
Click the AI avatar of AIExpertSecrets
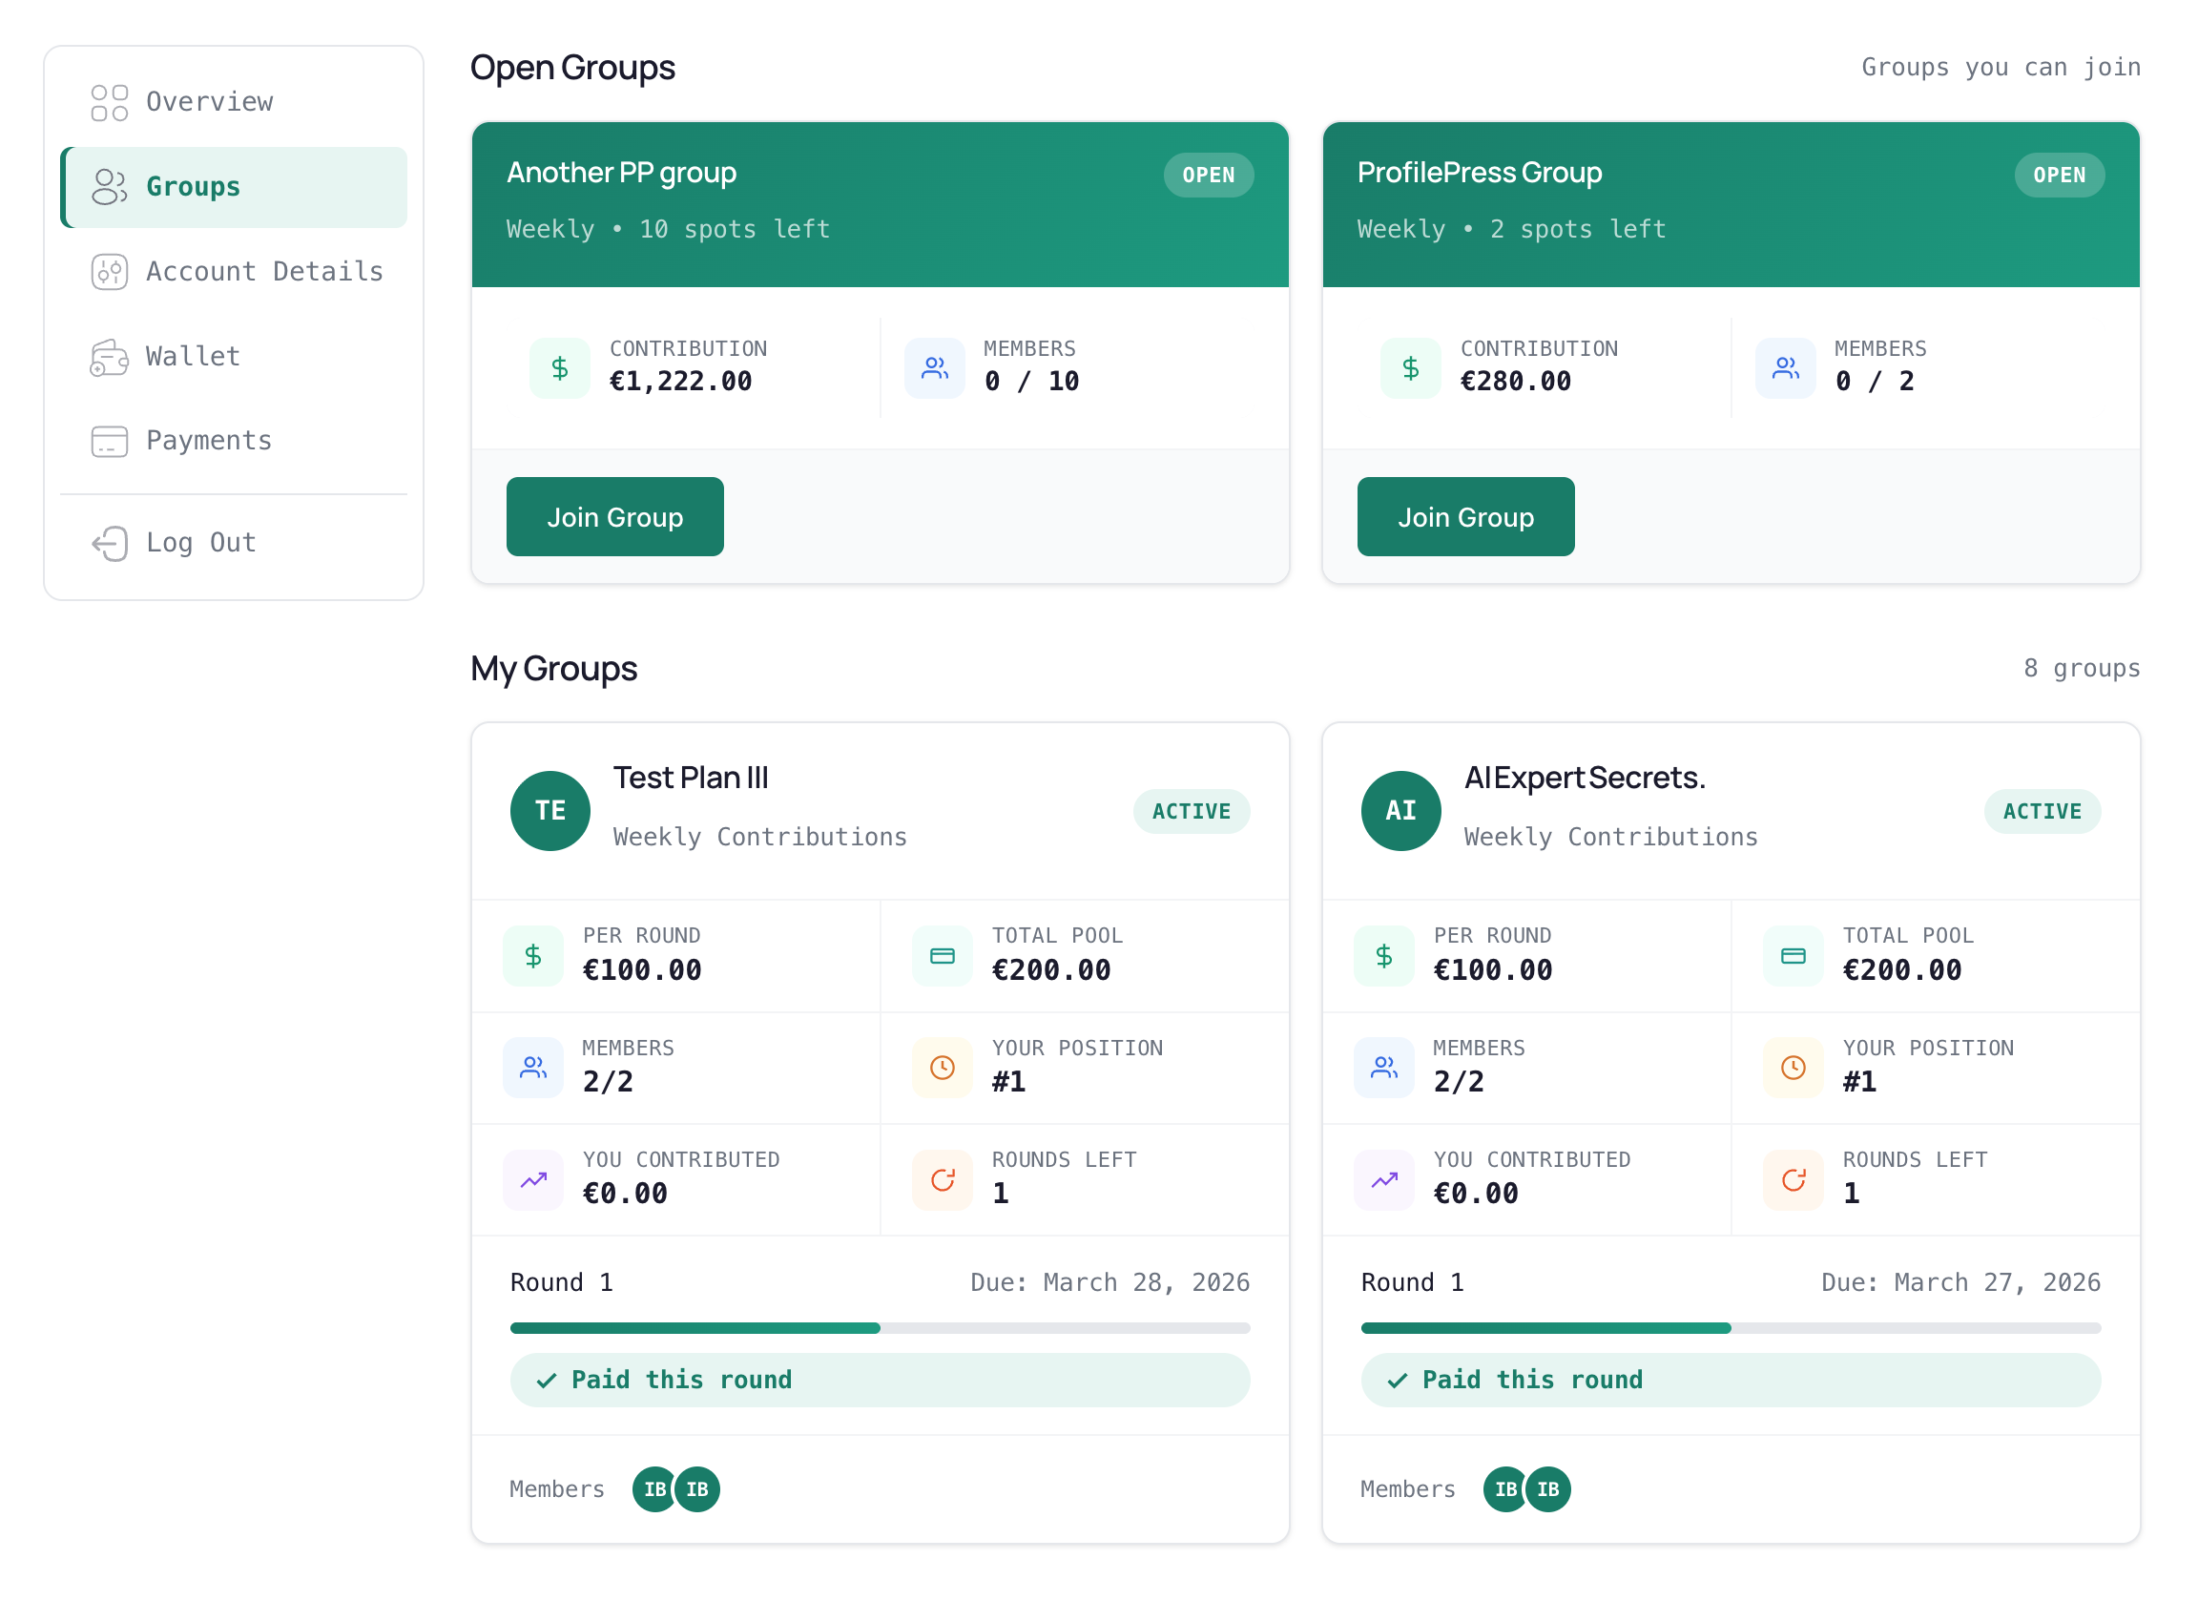(1400, 810)
